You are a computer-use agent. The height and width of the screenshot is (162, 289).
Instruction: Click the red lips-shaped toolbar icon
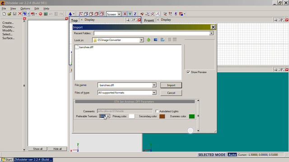142,14
